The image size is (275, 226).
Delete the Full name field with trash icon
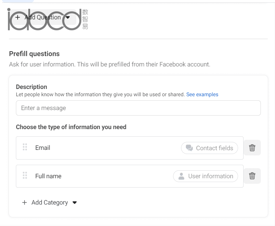(x=252, y=176)
